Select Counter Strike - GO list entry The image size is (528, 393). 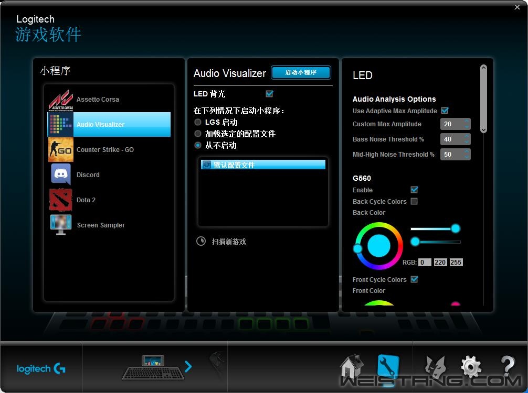click(109, 150)
